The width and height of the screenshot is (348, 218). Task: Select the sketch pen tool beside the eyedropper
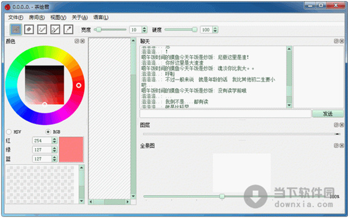(55, 29)
